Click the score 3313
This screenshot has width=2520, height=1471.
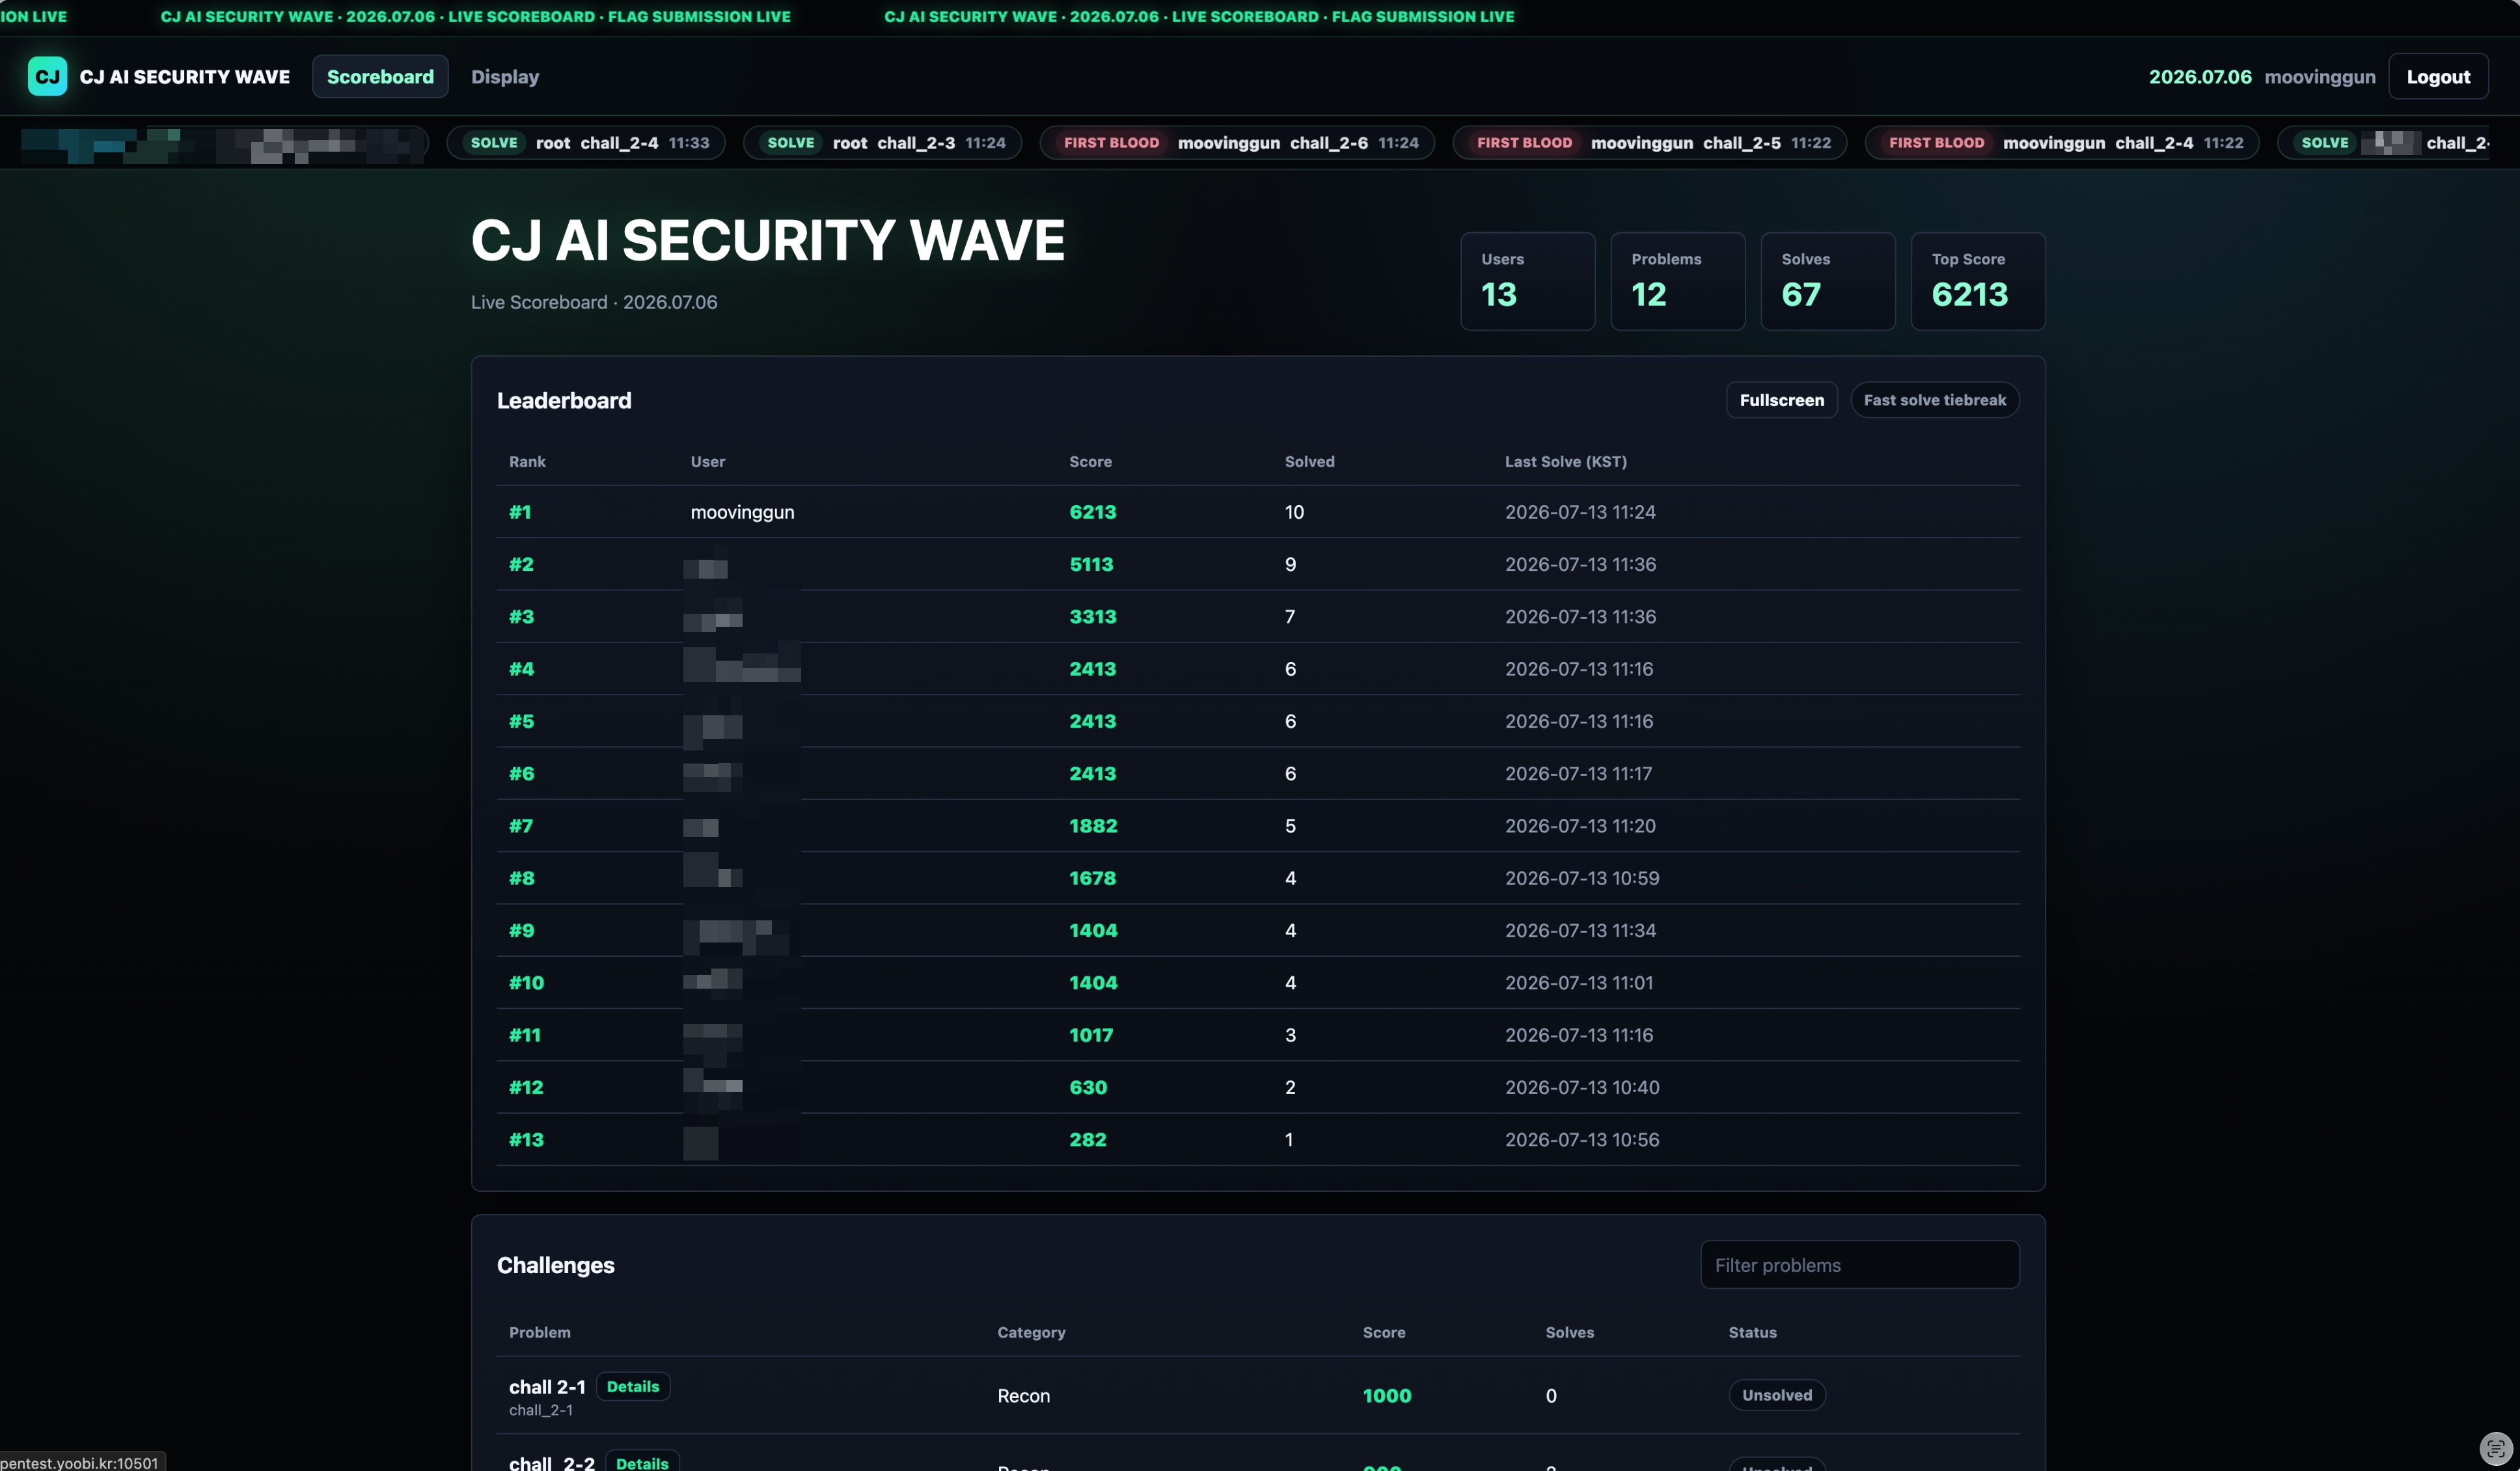point(1093,617)
